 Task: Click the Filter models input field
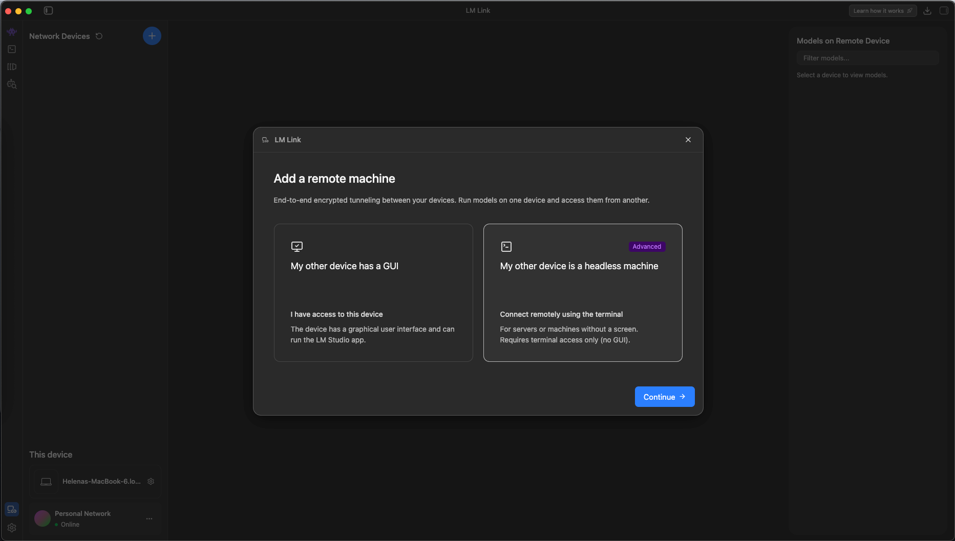867,58
